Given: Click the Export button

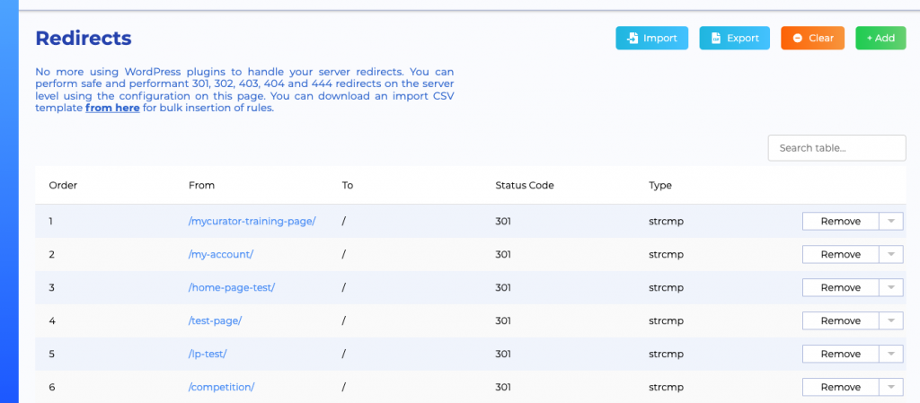Looking at the screenshot, I should [735, 38].
